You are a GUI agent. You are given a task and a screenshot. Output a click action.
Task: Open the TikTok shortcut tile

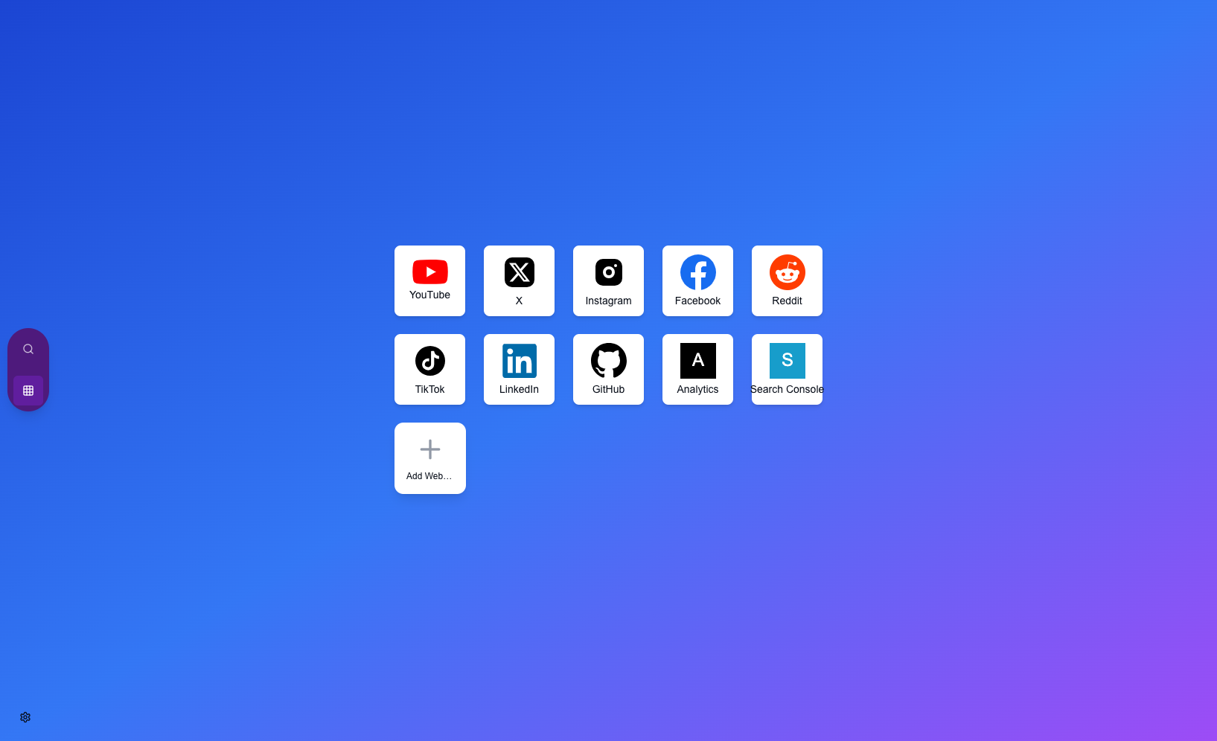pos(429,369)
